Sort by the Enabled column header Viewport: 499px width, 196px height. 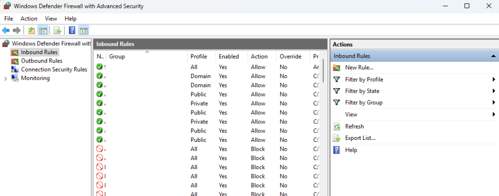coord(231,57)
